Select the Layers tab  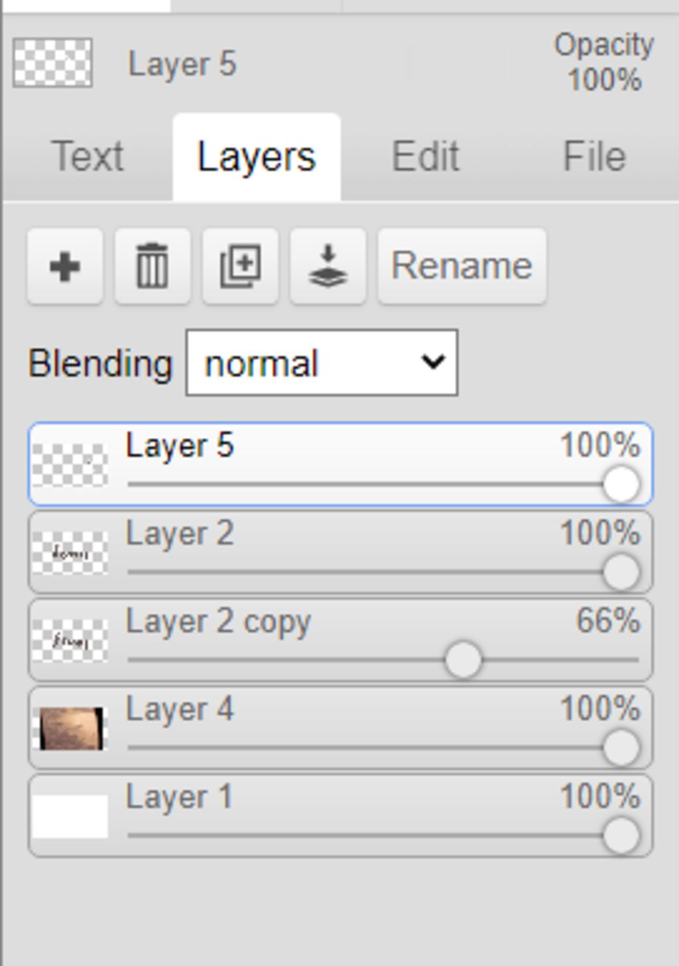256,157
